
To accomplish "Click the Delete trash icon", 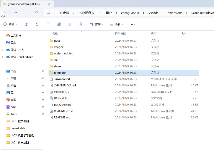I will pos(80,24).
